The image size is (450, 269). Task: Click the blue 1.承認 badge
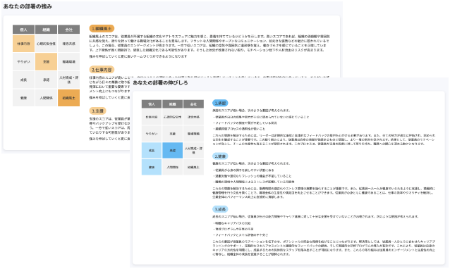[x=220, y=103]
